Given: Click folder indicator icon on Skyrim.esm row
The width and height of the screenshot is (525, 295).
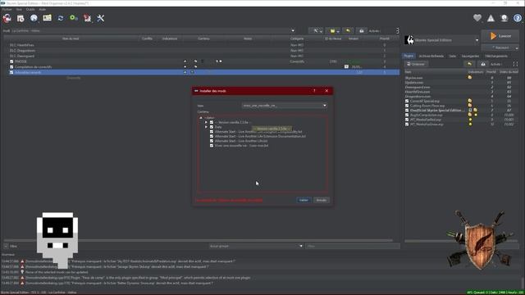Looking at the screenshot, I should point(470,78).
